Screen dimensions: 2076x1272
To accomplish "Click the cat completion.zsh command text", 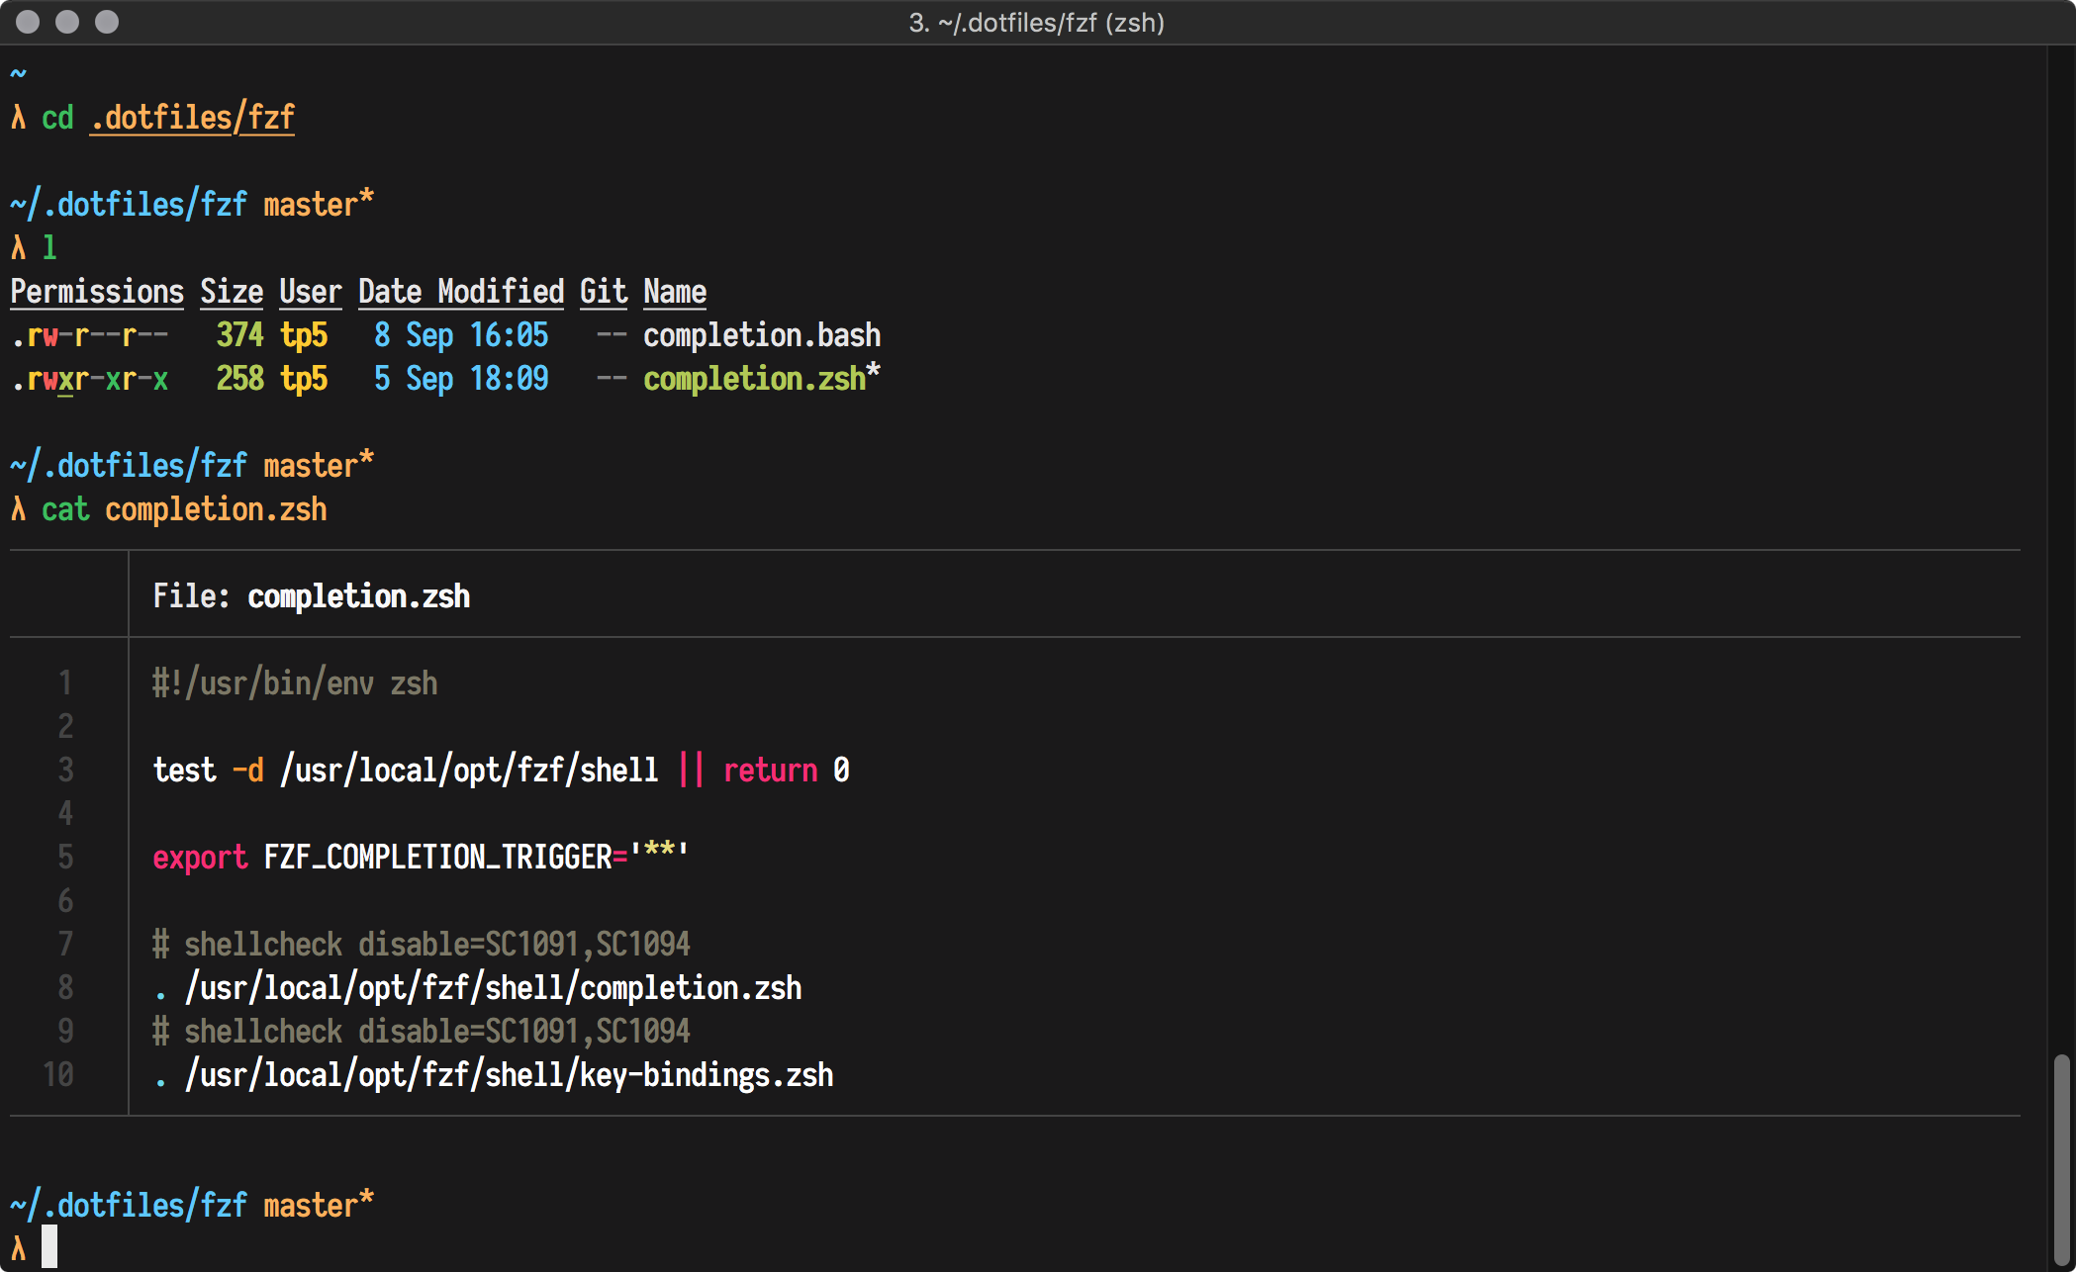I will point(184,510).
